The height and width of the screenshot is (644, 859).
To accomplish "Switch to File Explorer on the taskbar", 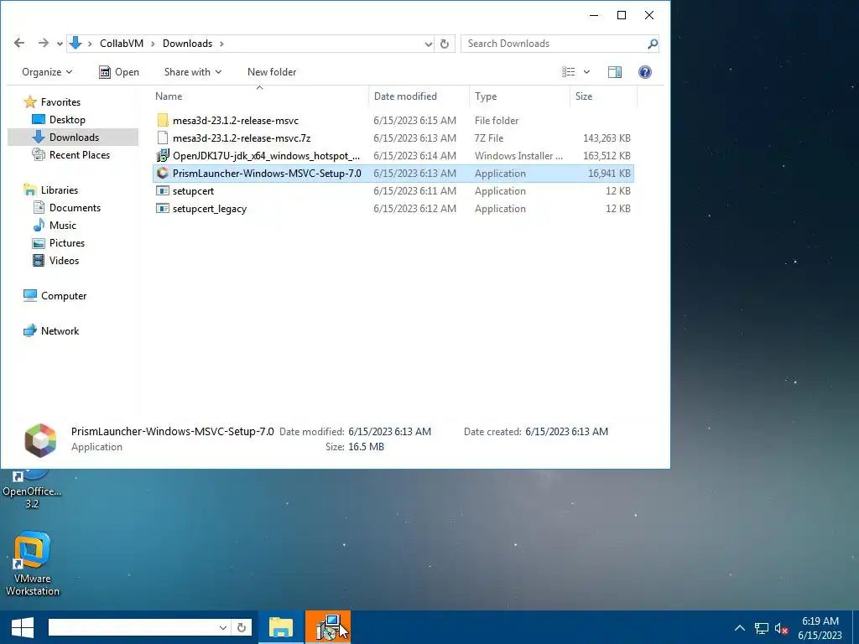I will click(x=280, y=627).
